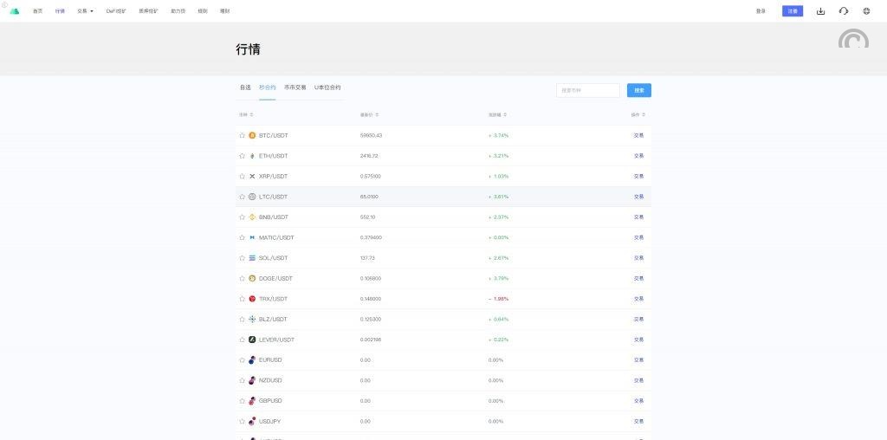This screenshot has height=440, width=887.
Task: Click the LTC/USDT Litecoin icon
Action: 252,197
